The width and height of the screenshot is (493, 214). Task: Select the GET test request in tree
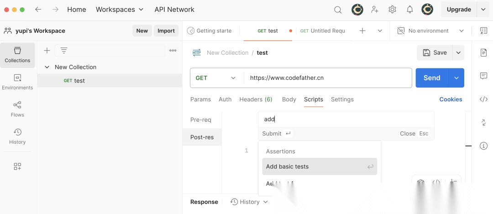[x=110, y=81]
